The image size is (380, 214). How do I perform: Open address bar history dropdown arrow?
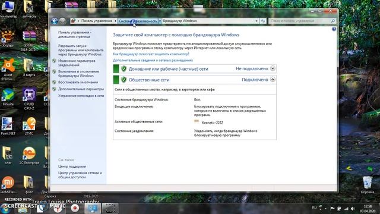click(x=256, y=21)
